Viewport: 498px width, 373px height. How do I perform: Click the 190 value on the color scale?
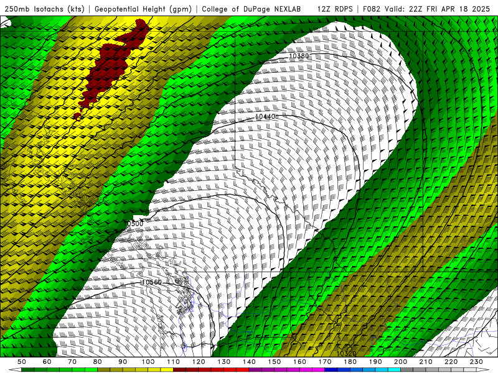point(375,362)
